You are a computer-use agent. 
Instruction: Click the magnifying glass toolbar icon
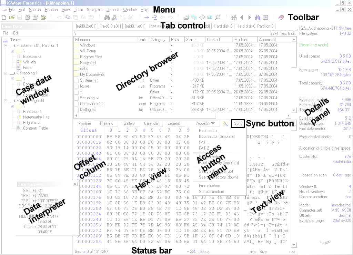(218, 17)
